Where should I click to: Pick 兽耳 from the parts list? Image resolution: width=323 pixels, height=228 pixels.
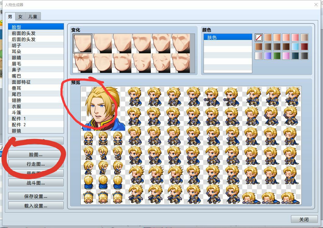(x=36, y=88)
